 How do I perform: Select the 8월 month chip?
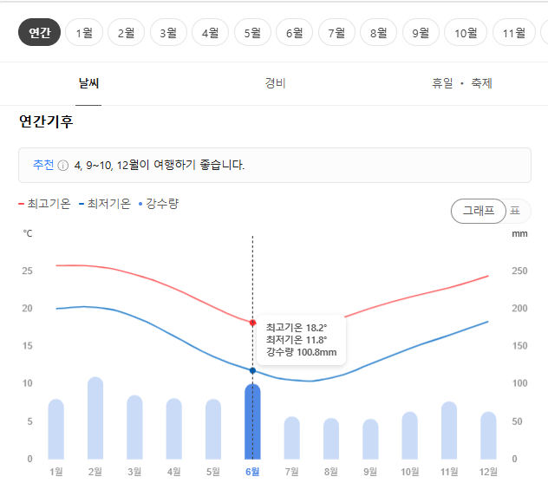379,32
